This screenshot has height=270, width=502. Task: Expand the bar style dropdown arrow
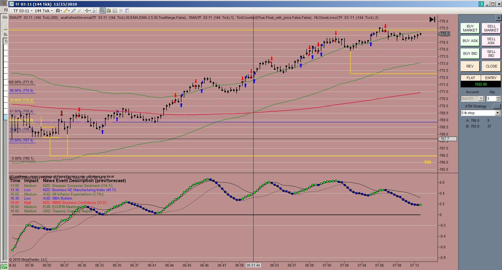pyautogui.click(x=61, y=11)
